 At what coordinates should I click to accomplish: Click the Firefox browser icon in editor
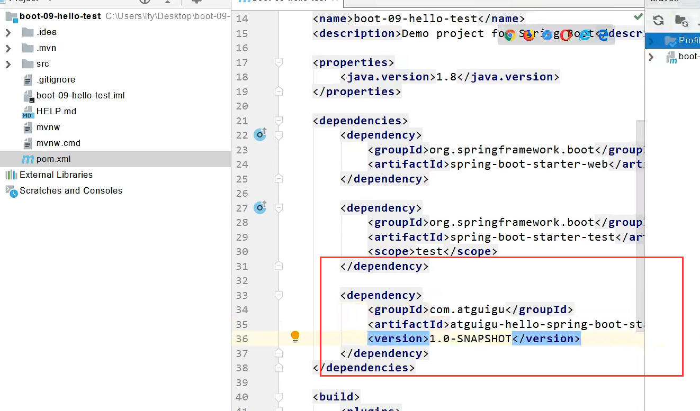click(528, 35)
